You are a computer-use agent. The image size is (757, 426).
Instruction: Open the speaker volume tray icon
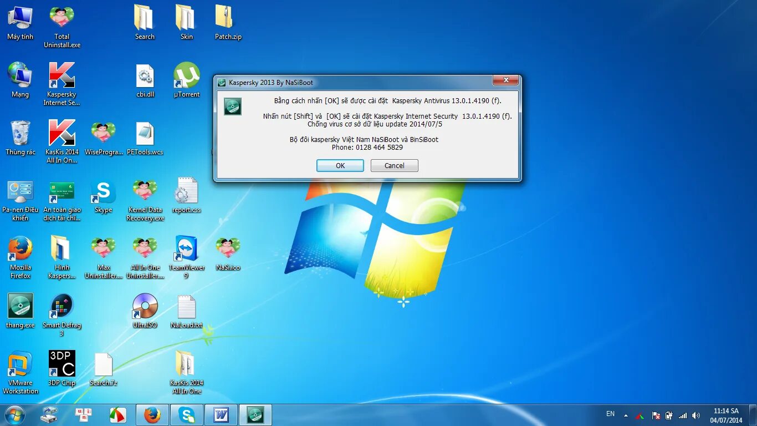tap(696, 415)
